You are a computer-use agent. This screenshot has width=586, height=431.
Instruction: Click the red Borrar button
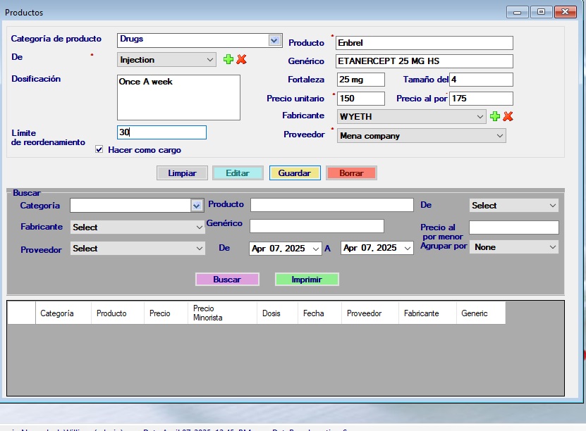351,173
